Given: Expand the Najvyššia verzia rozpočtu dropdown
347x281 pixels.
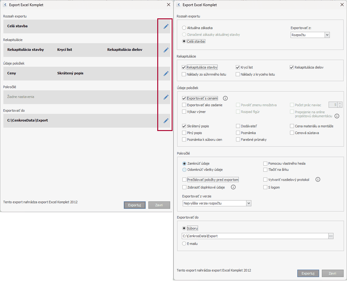Looking at the screenshot, I should pos(249,203).
